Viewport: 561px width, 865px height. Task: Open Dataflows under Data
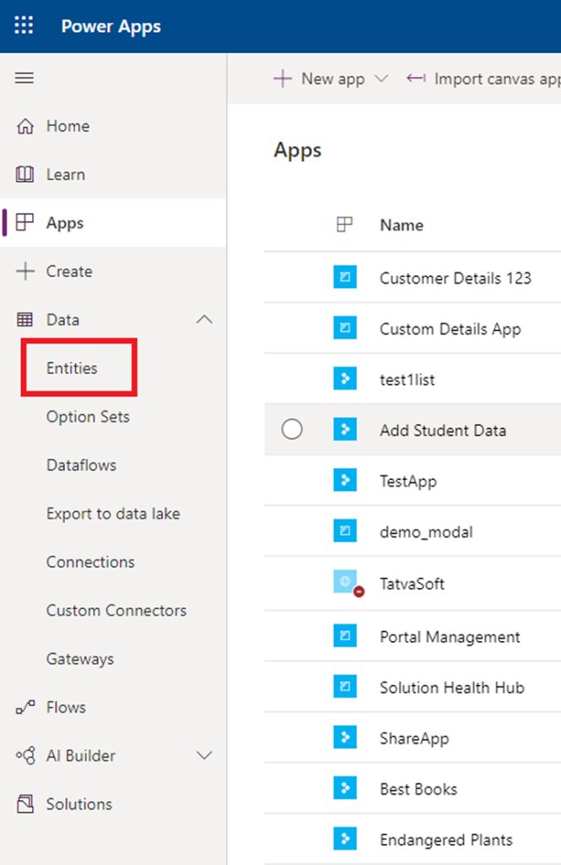click(82, 465)
